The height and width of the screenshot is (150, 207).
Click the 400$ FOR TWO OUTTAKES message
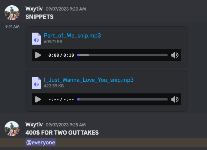pos(62,133)
